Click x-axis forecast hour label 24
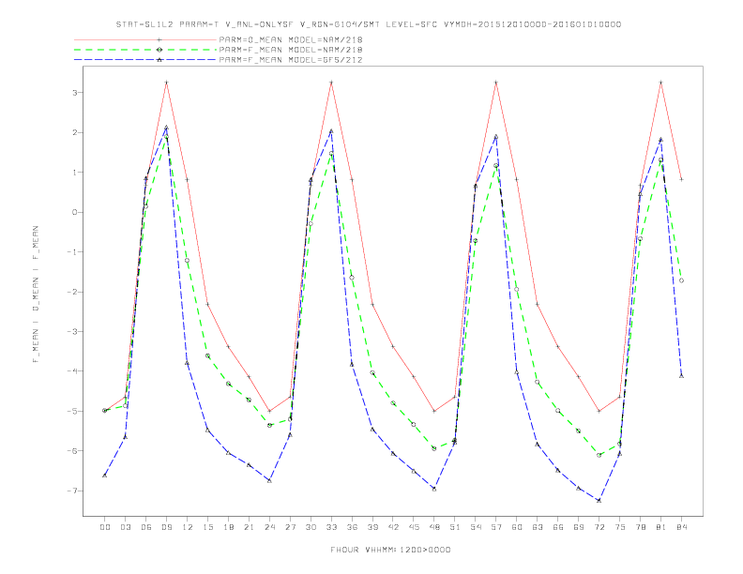Image resolution: width=743 pixels, height=574 pixels. pos(269,527)
